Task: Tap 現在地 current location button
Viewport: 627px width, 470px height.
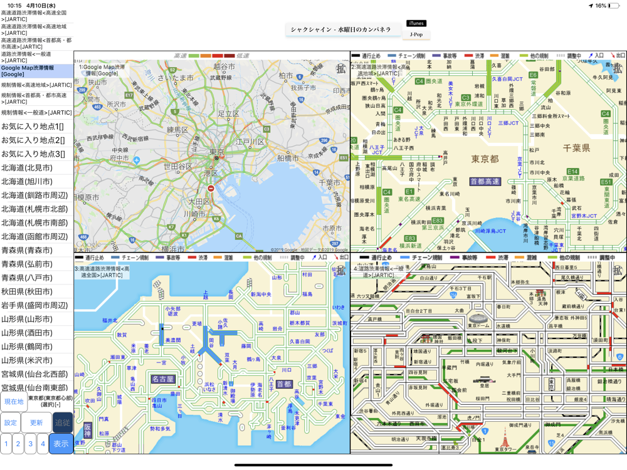Action: [x=14, y=402]
